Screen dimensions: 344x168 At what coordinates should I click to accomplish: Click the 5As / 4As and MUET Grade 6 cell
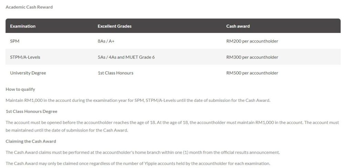[x=126, y=57]
